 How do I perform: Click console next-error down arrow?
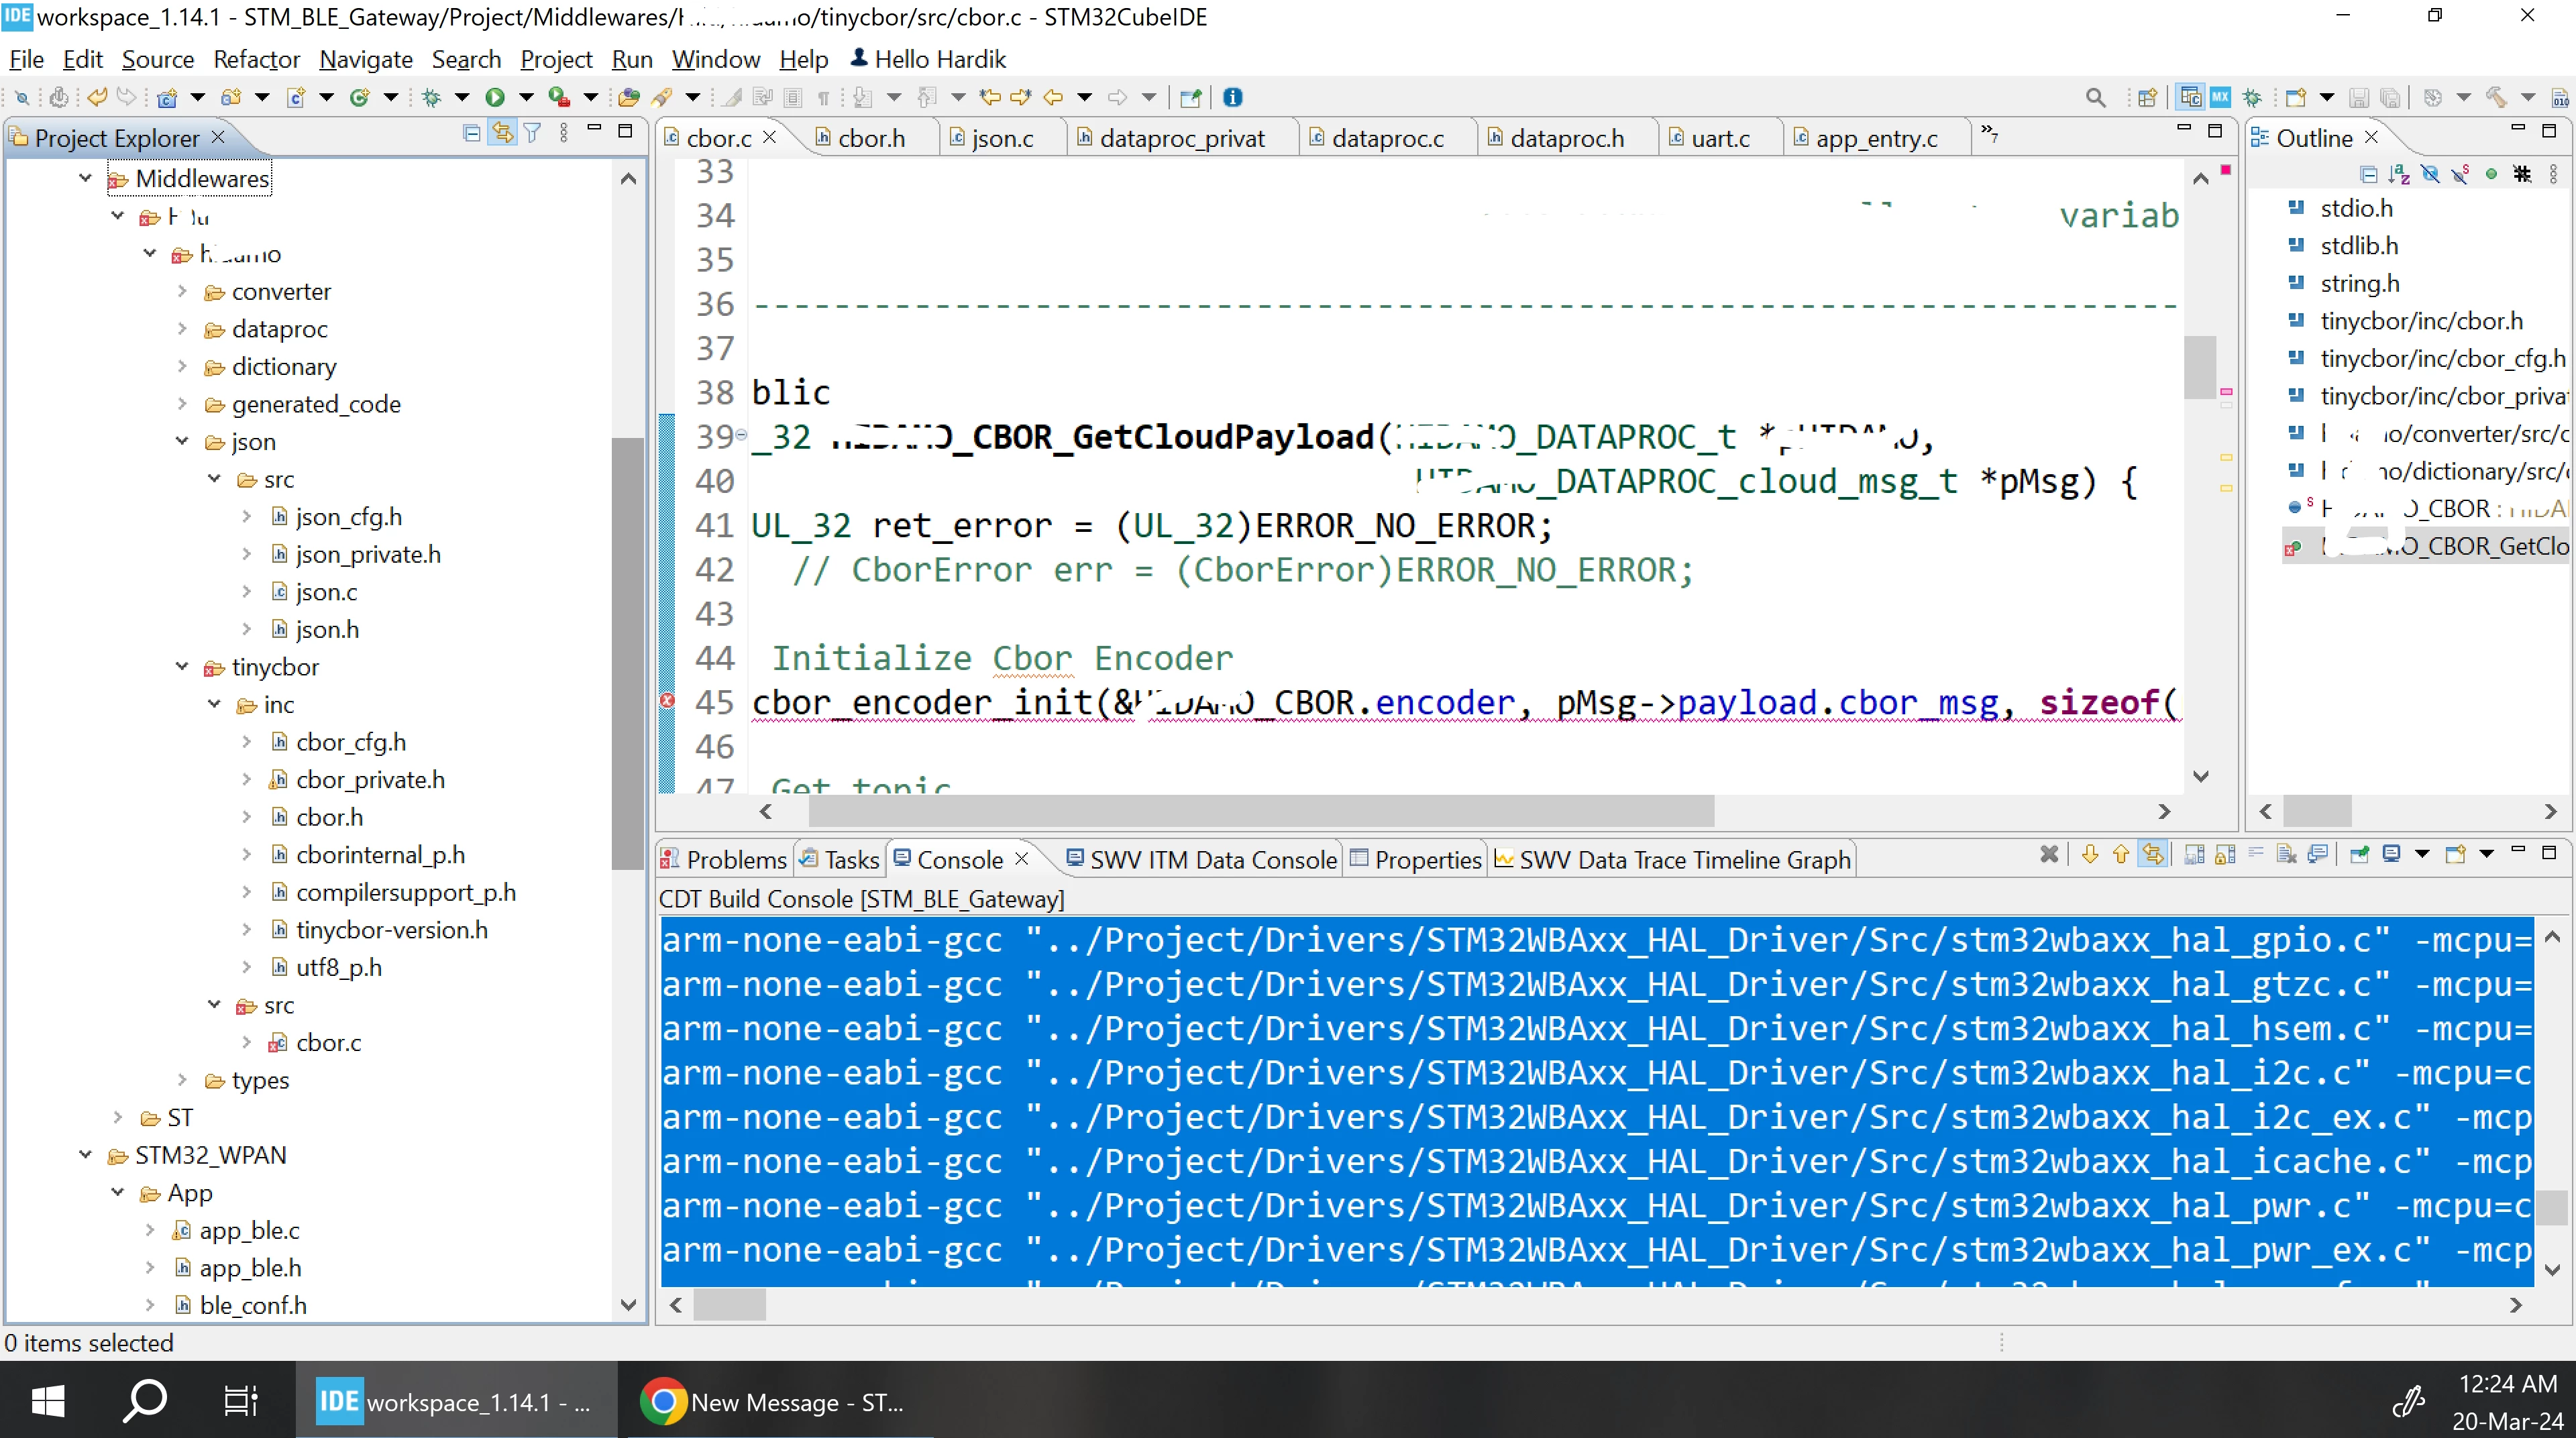coord(2090,855)
